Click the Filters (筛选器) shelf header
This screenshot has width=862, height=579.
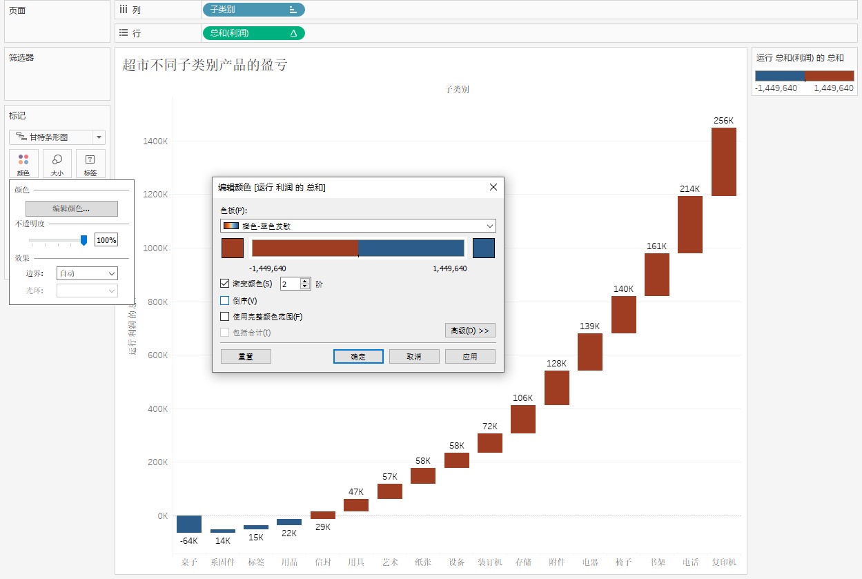[x=21, y=57]
